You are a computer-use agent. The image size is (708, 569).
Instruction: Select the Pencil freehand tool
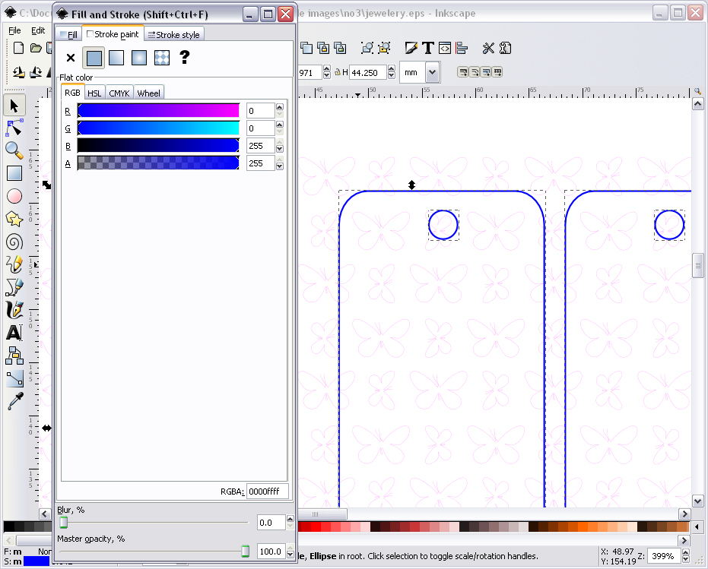[14, 265]
